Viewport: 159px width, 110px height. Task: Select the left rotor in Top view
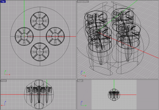[24, 36]
